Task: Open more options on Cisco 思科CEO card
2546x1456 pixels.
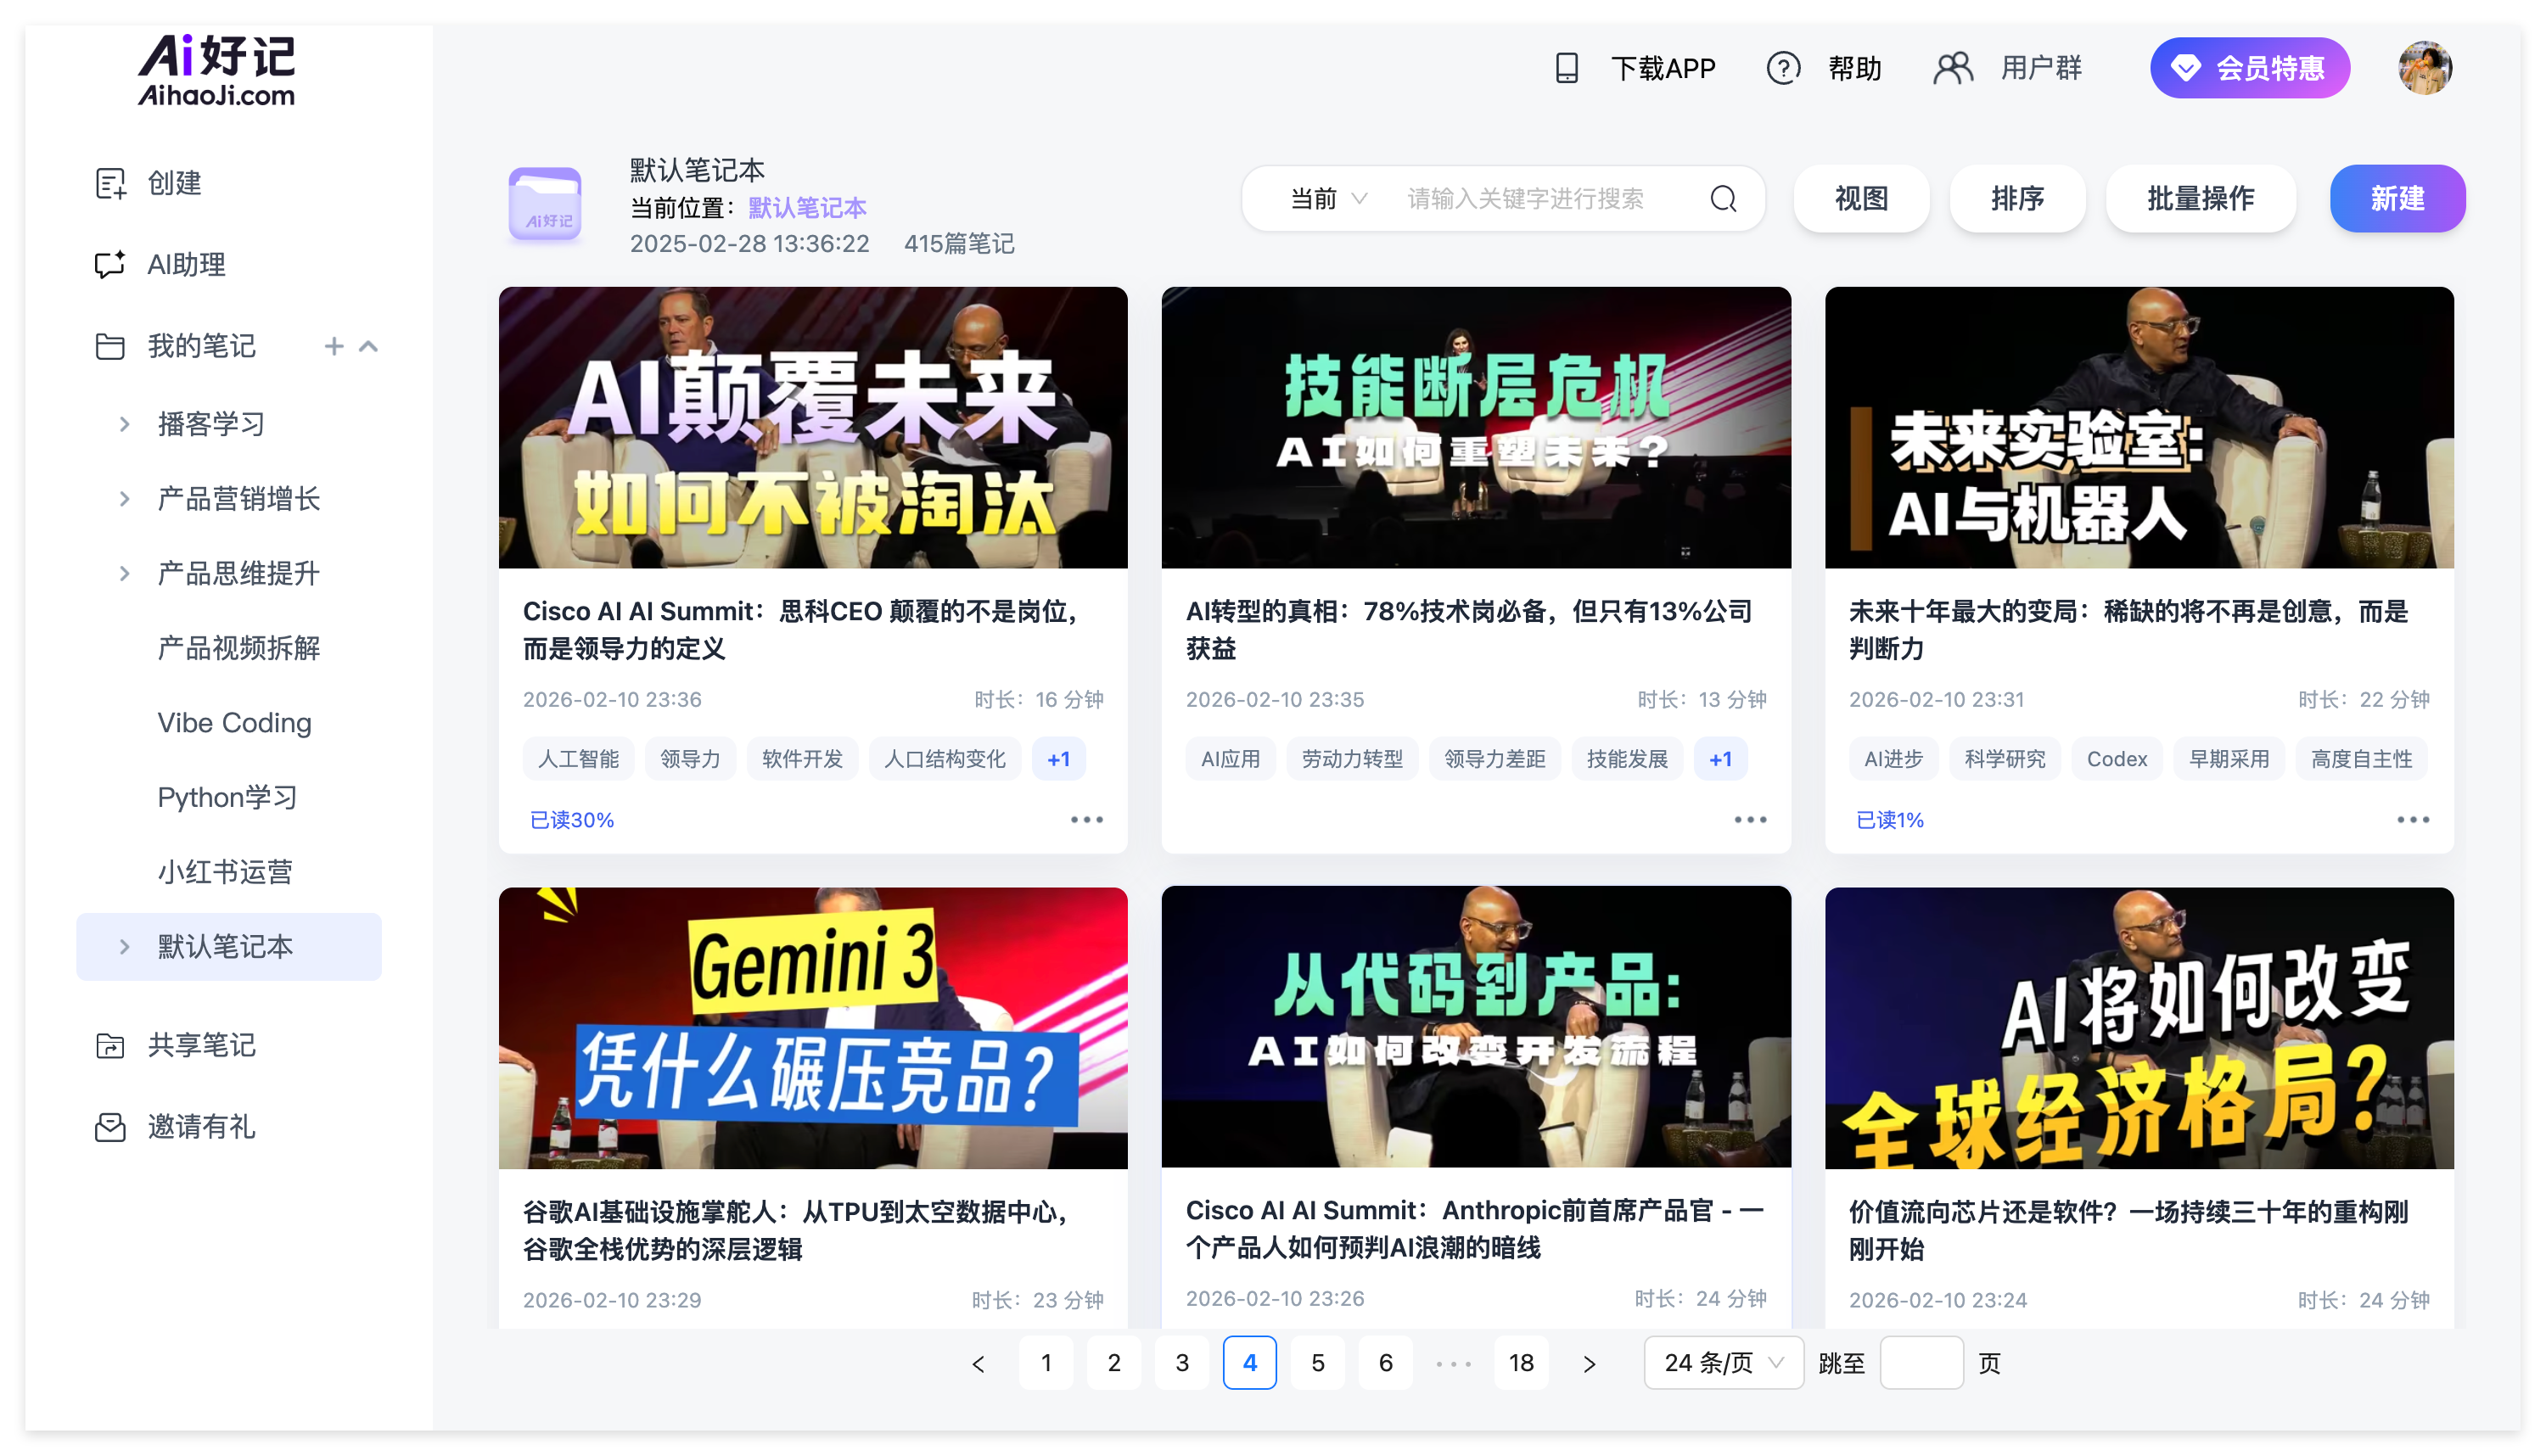Action: 1086,819
